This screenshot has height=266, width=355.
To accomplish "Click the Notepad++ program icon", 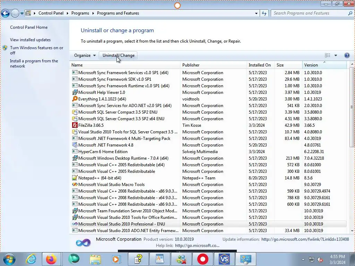I will 75,178.
